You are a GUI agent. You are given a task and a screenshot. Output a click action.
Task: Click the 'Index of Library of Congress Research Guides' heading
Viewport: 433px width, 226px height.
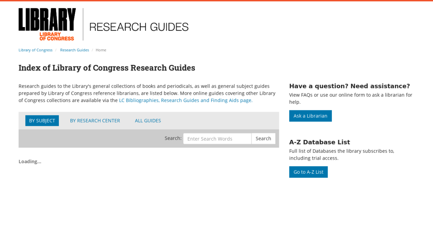point(107,68)
